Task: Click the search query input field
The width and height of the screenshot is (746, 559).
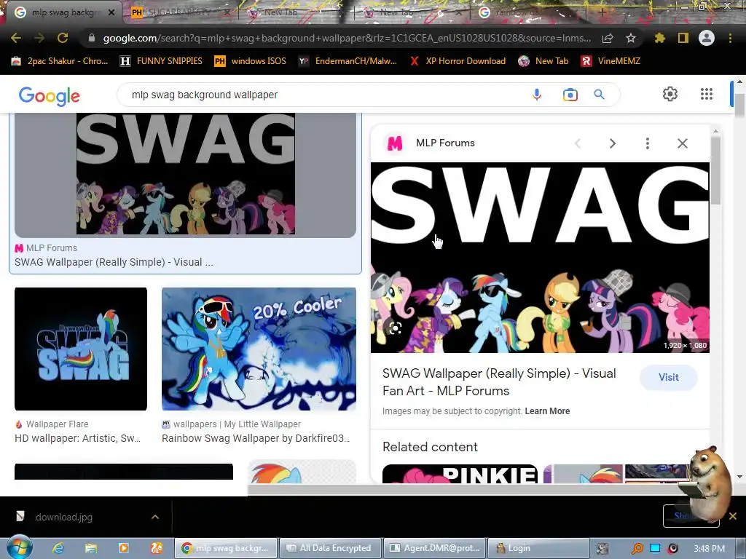Action: pos(323,95)
